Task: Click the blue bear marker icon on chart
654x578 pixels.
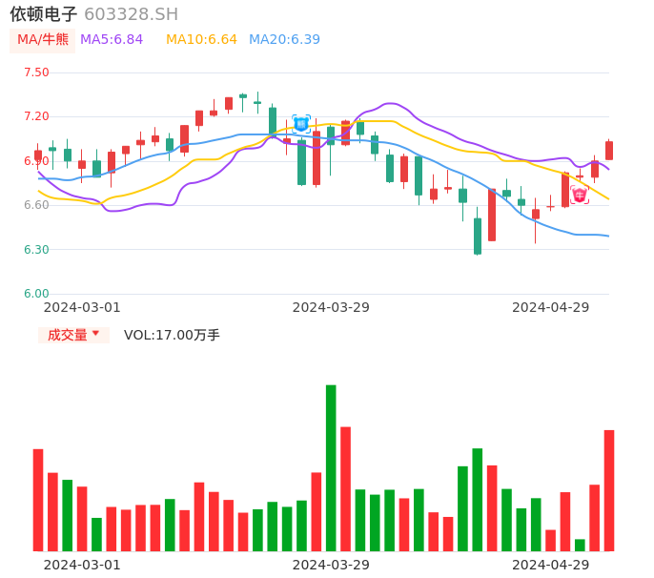Action: tap(301, 123)
